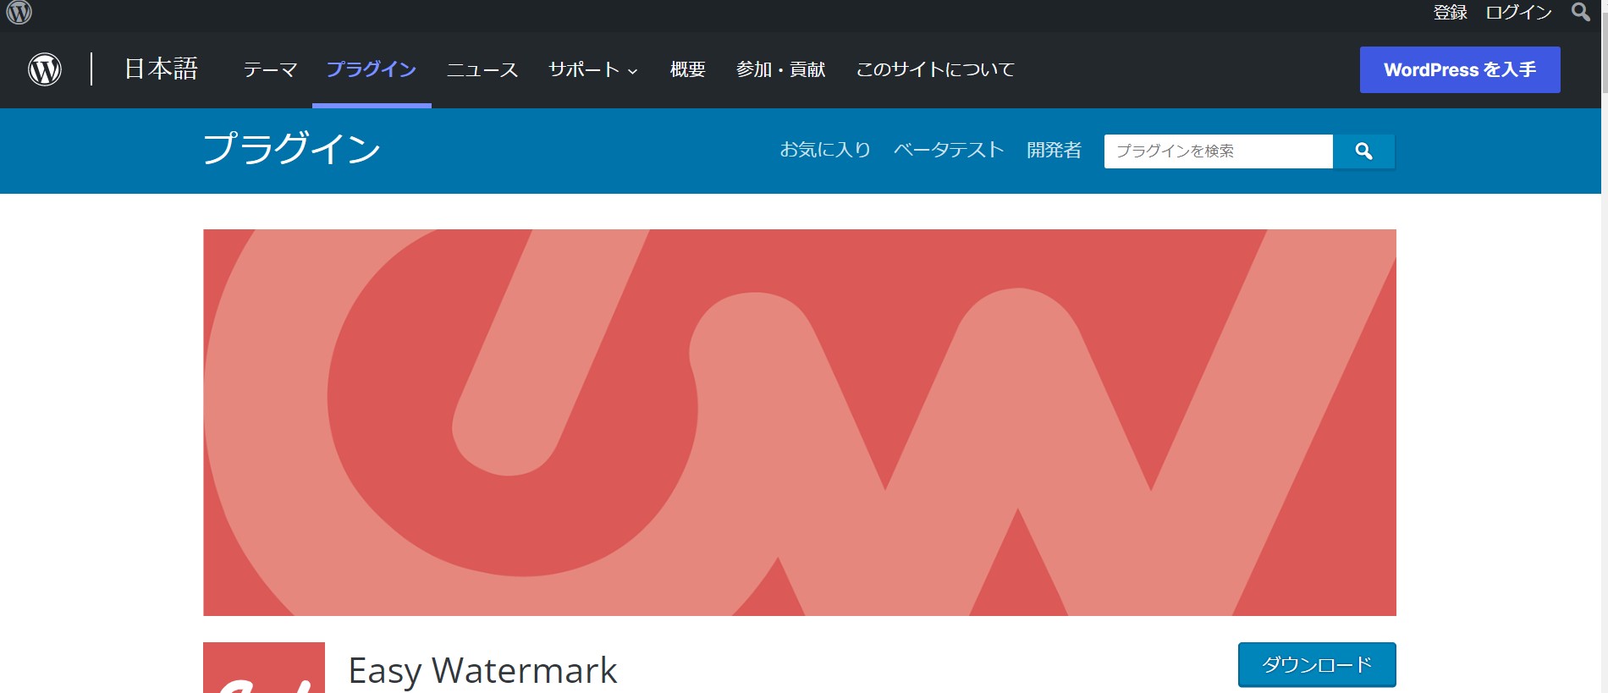Image resolution: width=1608 pixels, height=693 pixels.
Task: Open the ベータテスト link
Action: click(949, 150)
